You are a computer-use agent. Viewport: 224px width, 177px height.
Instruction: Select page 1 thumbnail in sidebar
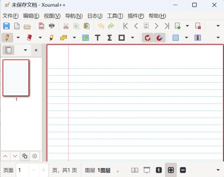point(16,78)
